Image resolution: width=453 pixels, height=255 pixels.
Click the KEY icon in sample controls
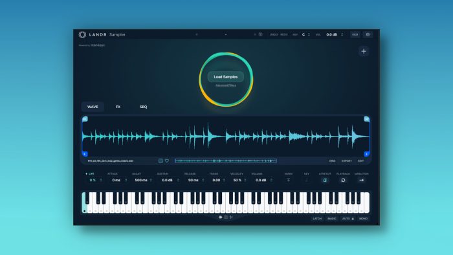point(307,180)
